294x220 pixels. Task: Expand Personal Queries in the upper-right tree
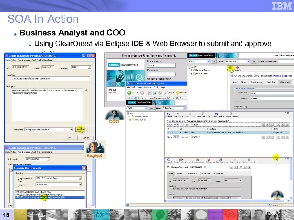pyautogui.click(x=192, y=70)
